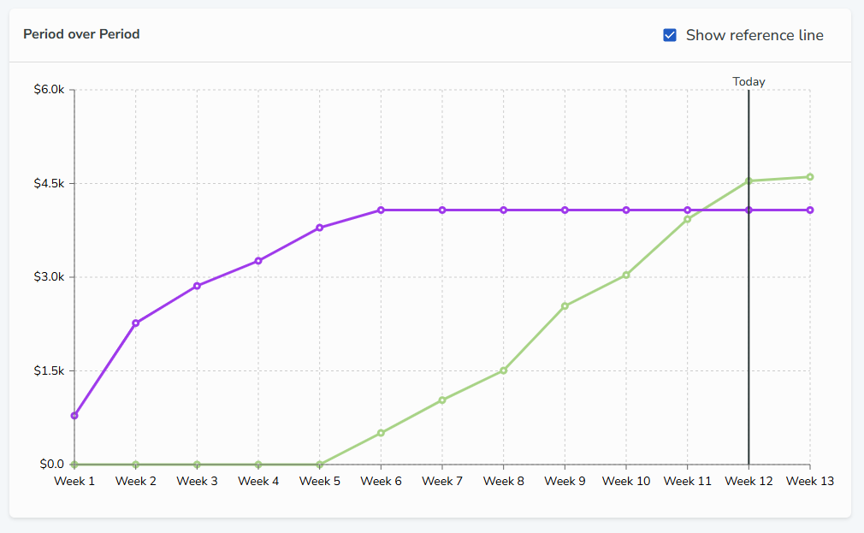Image resolution: width=864 pixels, height=533 pixels.
Task: Click the purple point at Week 13
Action: (x=810, y=210)
